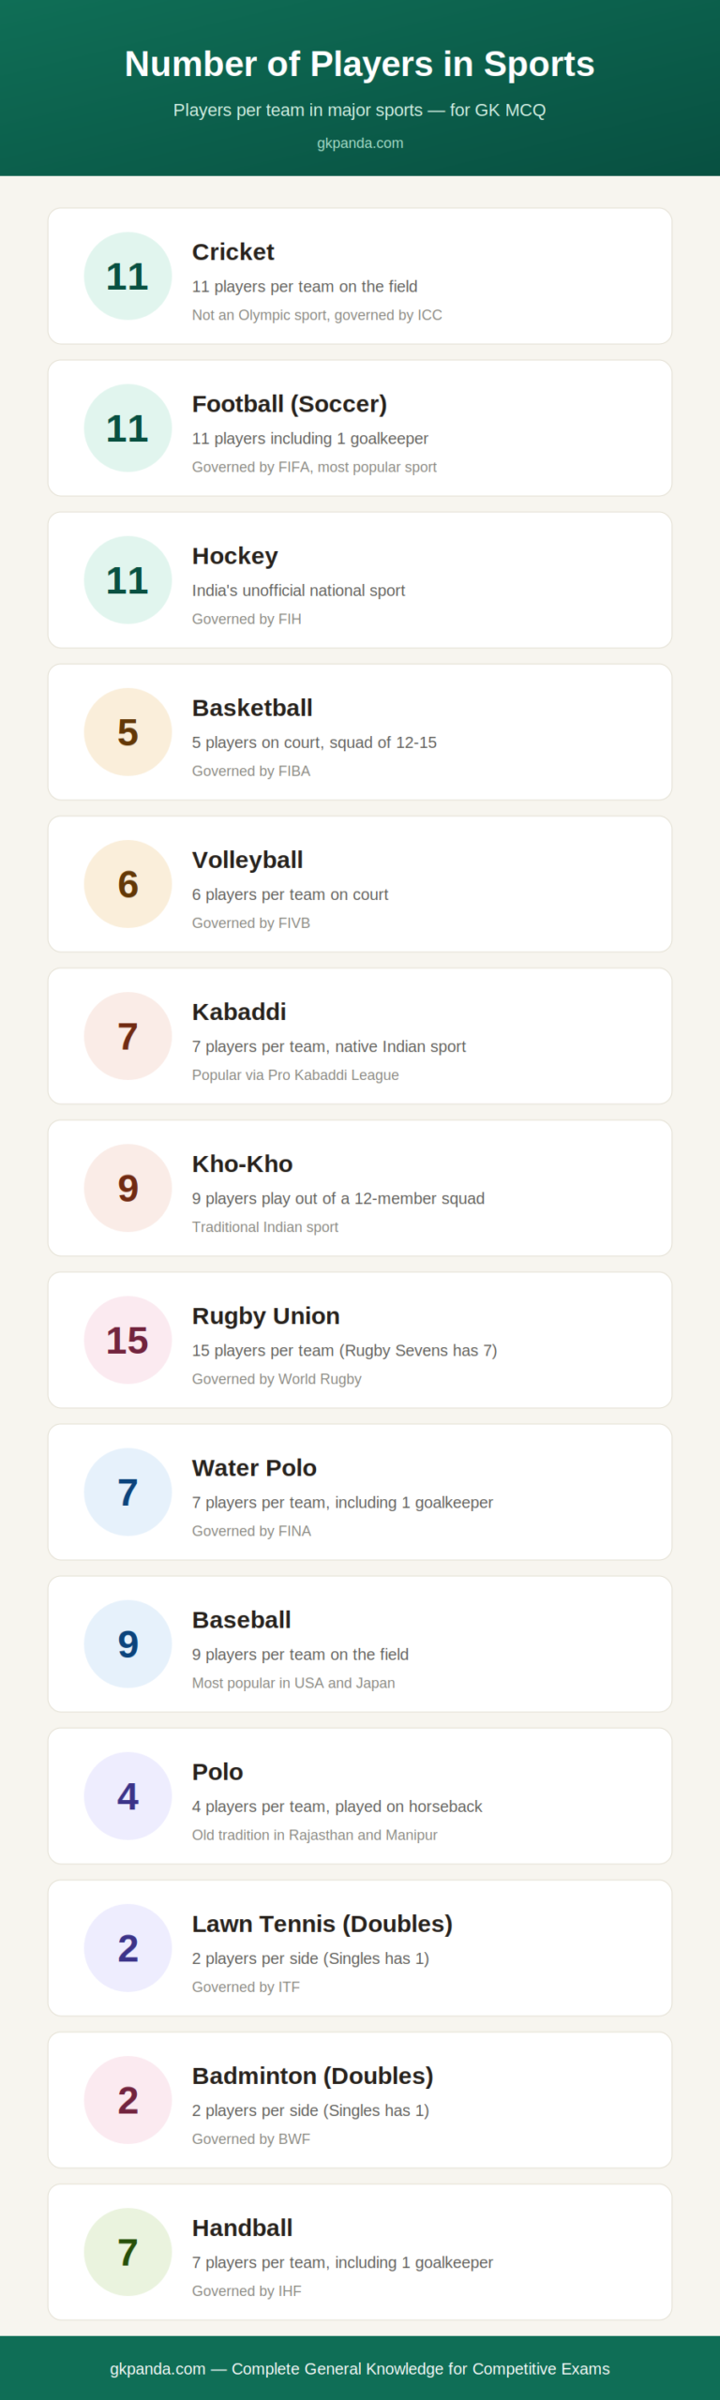
Task: Select the purple 4 circle beside Polo
Action: (x=127, y=1795)
